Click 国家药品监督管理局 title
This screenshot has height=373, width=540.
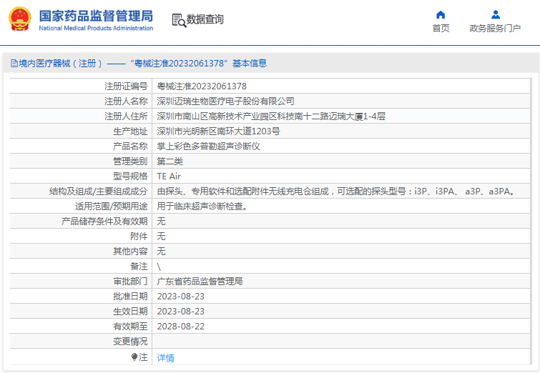[x=96, y=16]
